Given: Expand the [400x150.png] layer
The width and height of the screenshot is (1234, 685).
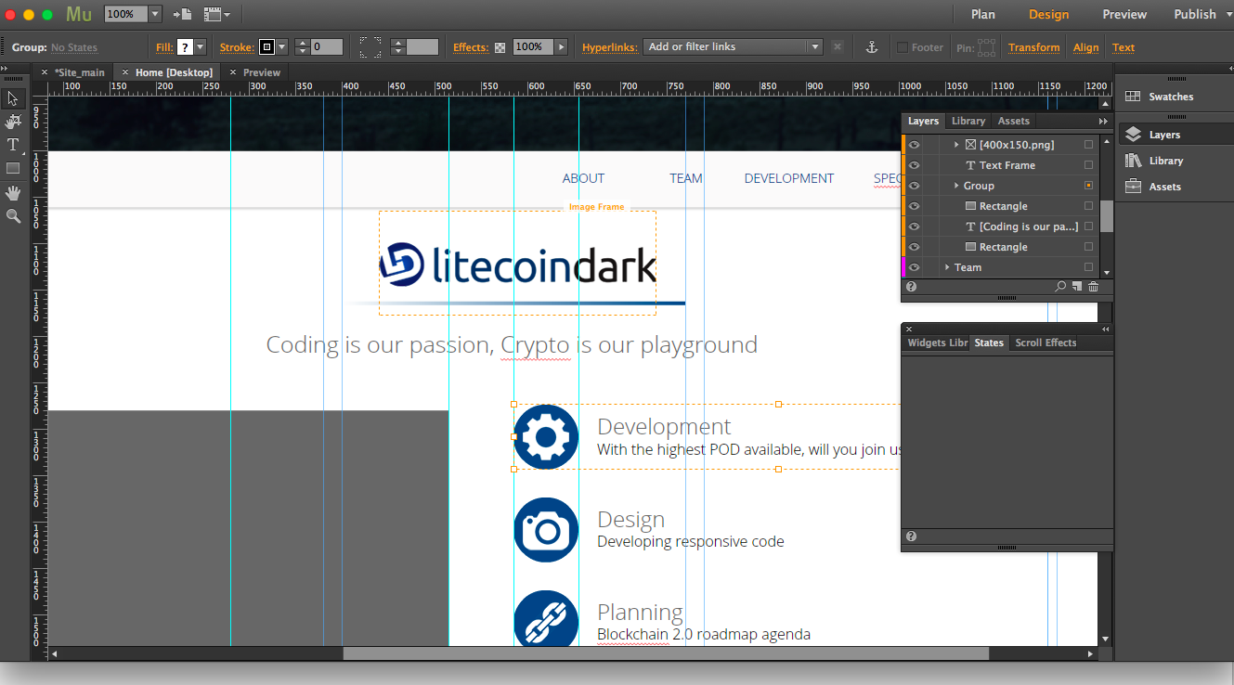Looking at the screenshot, I should pyautogui.click(x=956, y=145).
